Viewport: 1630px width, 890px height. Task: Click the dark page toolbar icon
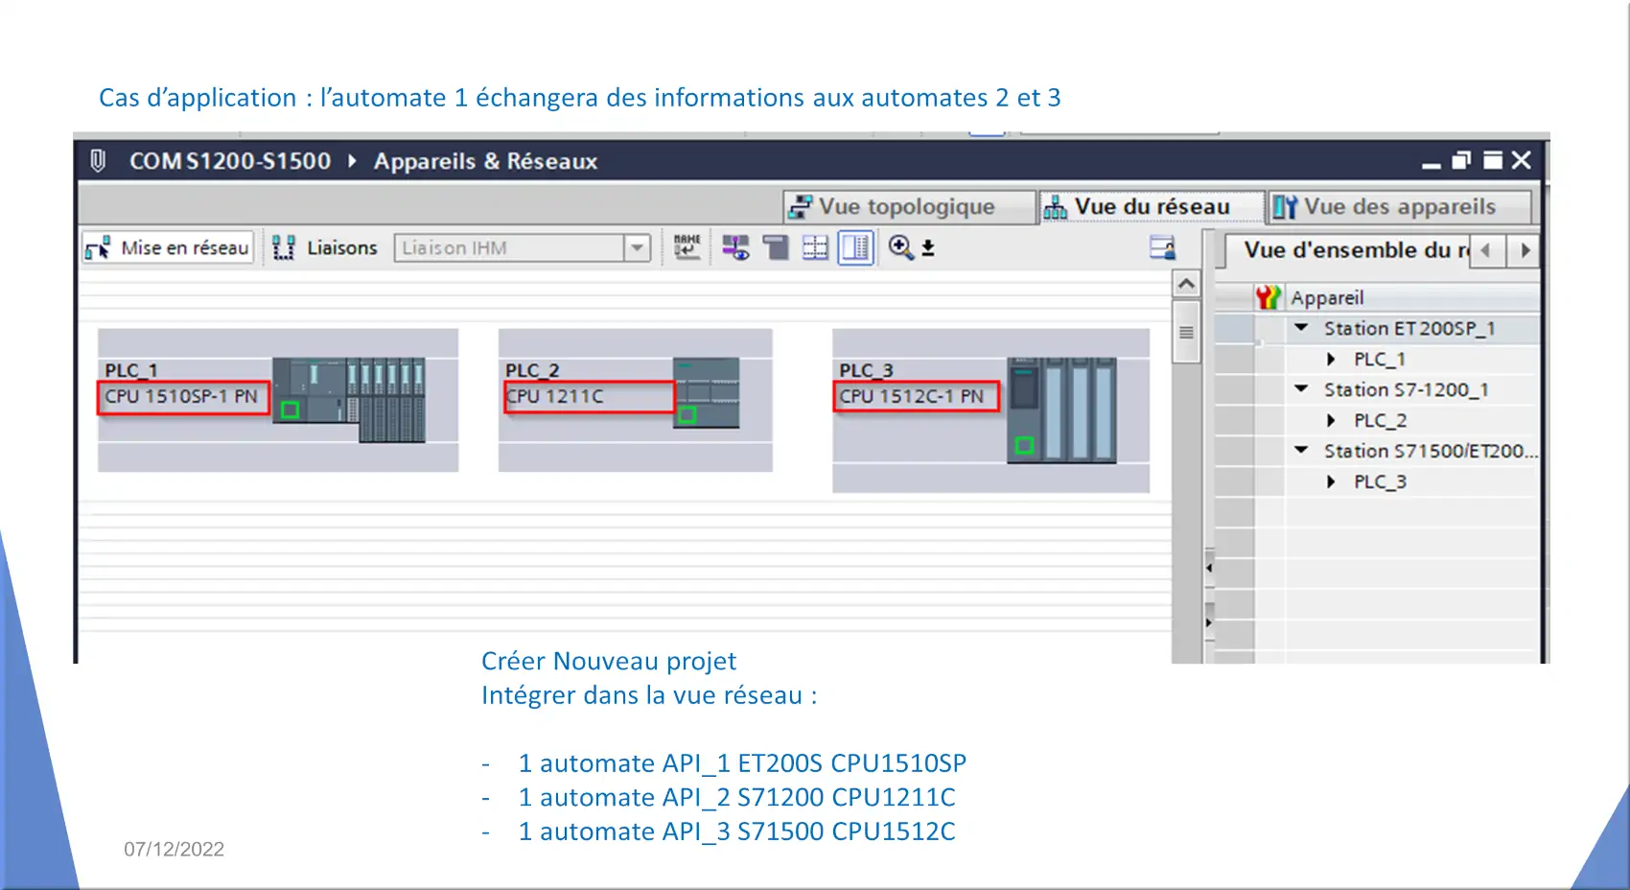tap(776, 247)
